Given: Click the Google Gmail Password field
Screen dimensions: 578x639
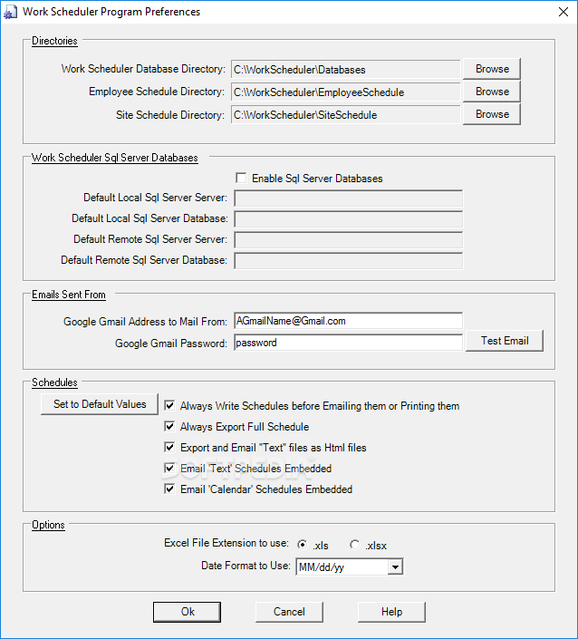Looking at the screenshot, I should [x=348, y=343].
